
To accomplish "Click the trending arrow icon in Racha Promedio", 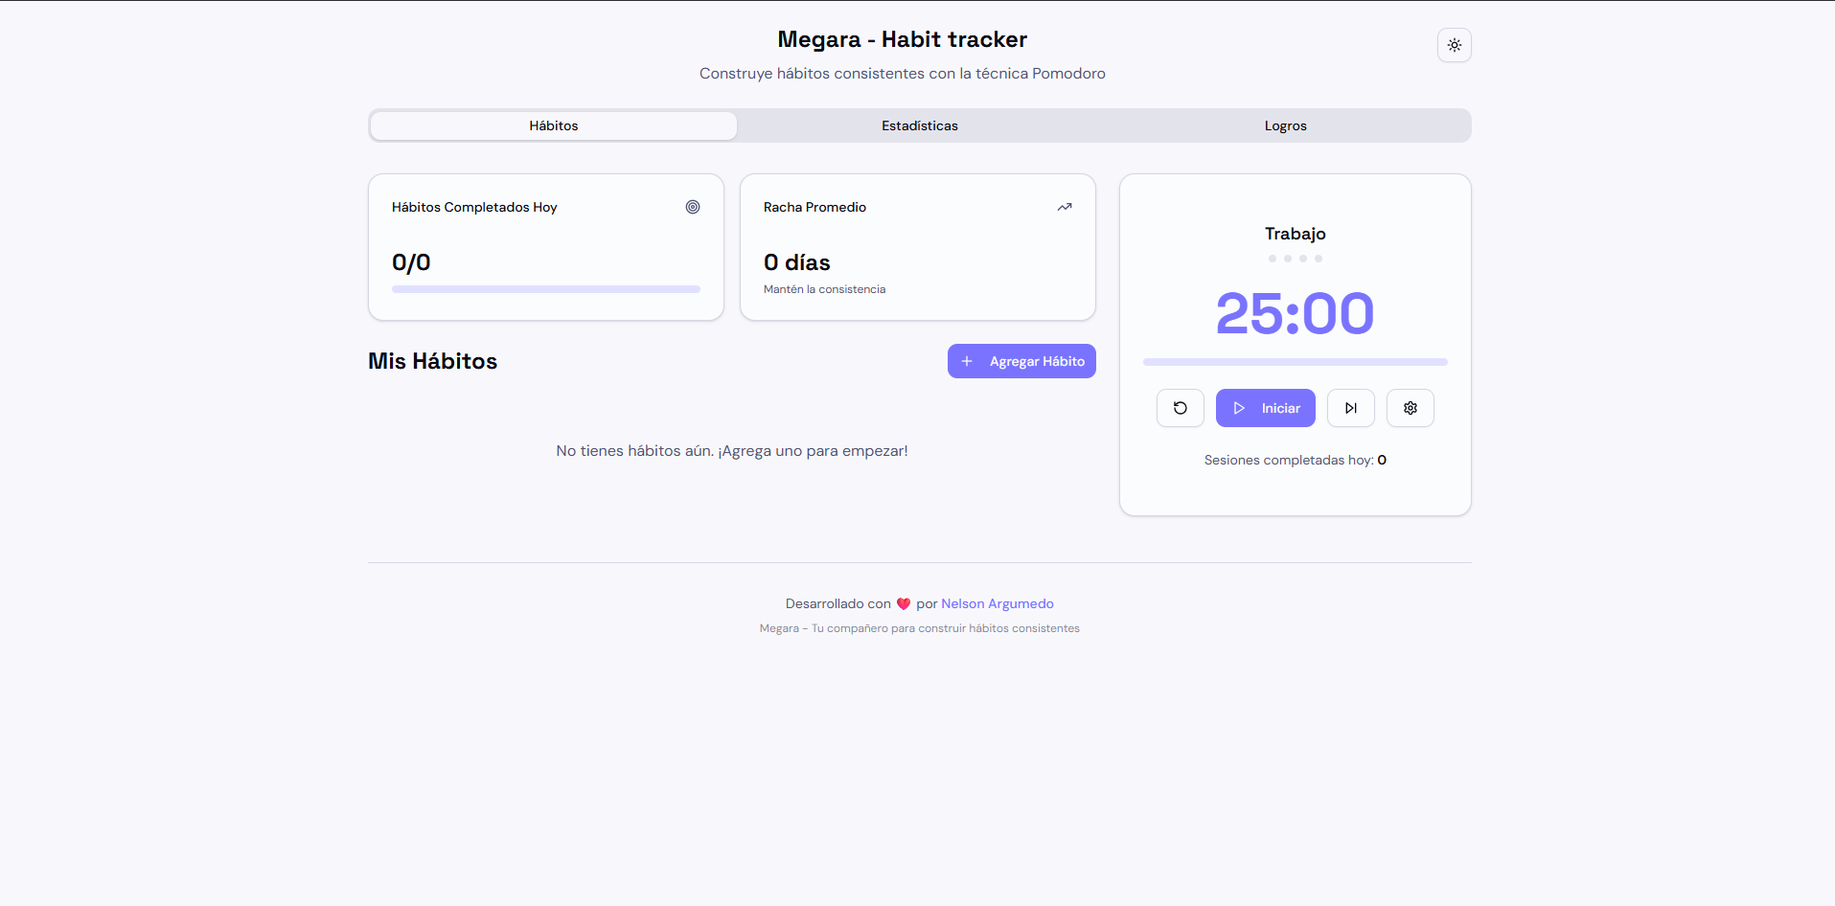I will 1065,207.
